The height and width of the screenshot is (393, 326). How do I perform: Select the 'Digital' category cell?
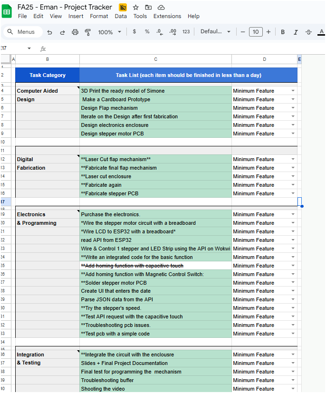pyautogui.click(x=48, y=159)
